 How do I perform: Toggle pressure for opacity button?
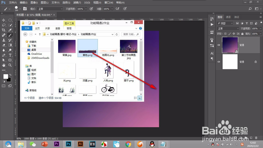point(91,9)
